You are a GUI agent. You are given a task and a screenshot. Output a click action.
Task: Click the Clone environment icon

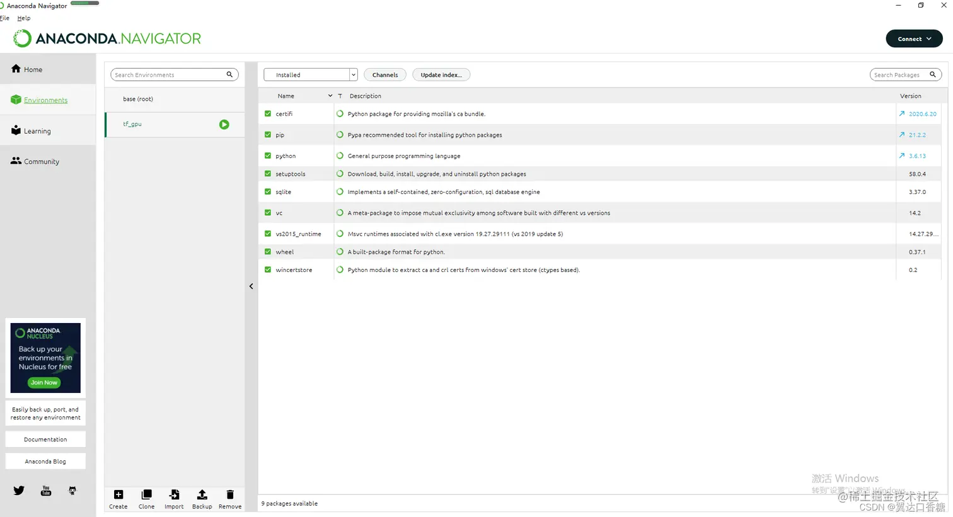[x=146, y=495]
